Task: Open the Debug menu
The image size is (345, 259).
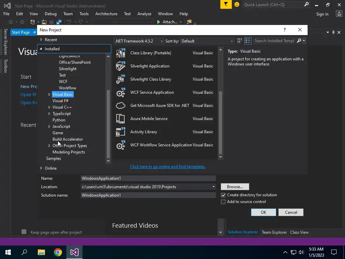Action: 51,13
